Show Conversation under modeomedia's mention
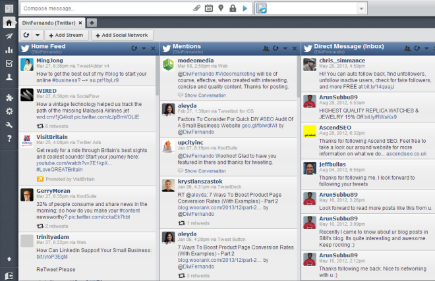The height and width of the screenshot is (281, 435). [x=205, y=95]
